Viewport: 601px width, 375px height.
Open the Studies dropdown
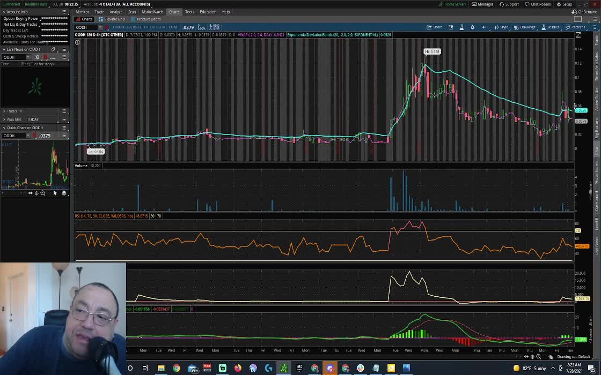point(551,27)
